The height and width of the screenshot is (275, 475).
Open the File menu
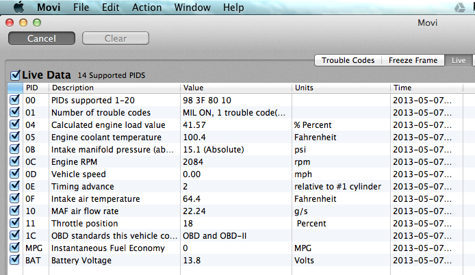(81, 8)
